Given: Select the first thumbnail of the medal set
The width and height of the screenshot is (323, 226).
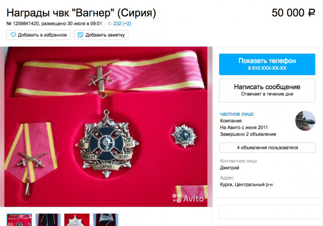Looking at the screenshot, I should coord(19,220).
